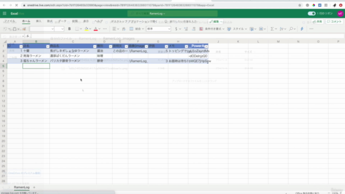
Task: Select column B header
Action: pyautogui.click(x=36, y=41)
